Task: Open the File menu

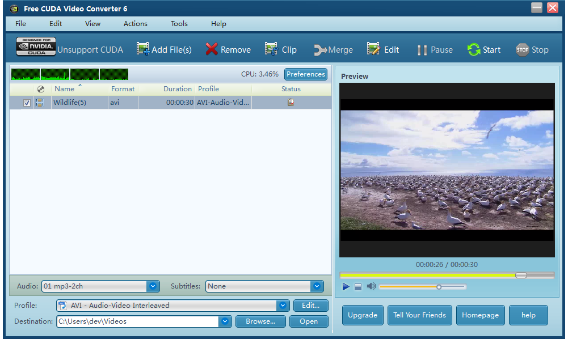Action: tap(20, 23)
